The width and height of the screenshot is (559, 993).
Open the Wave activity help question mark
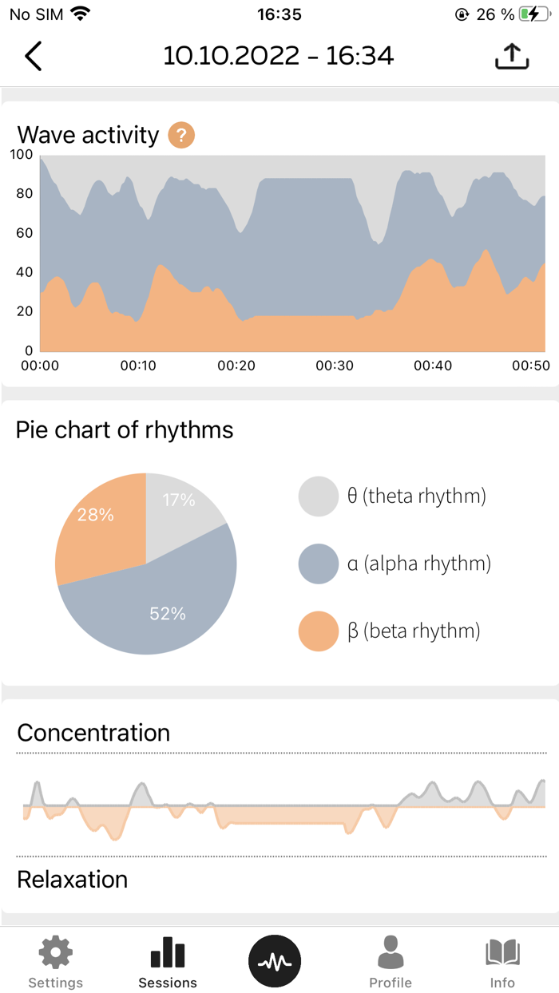(x=181, y=136)
